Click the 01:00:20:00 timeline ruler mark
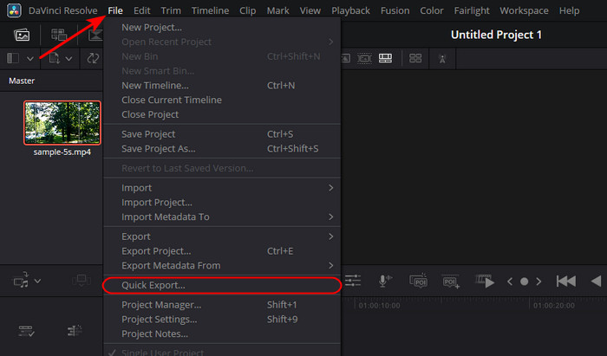The width and height of the screenshot is (607, 356). click(554, 306)
